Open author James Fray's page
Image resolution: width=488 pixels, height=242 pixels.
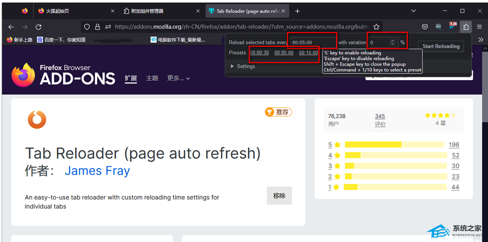pyautogui.click(x=97, y=170)
